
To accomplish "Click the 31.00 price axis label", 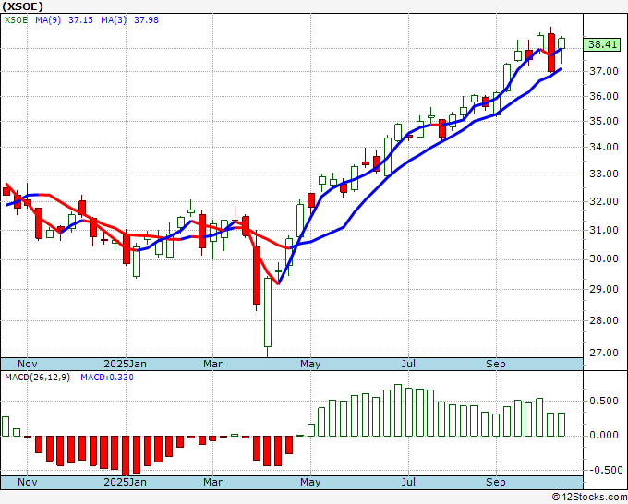I will [x=604, y=230].
